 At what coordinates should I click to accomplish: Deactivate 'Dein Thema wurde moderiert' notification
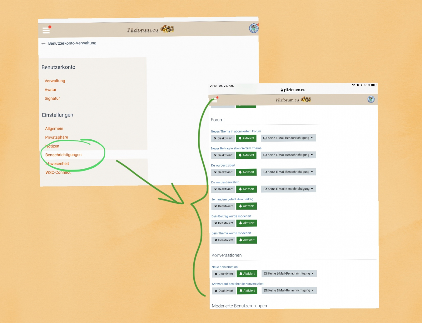click(x=224, y=240)
